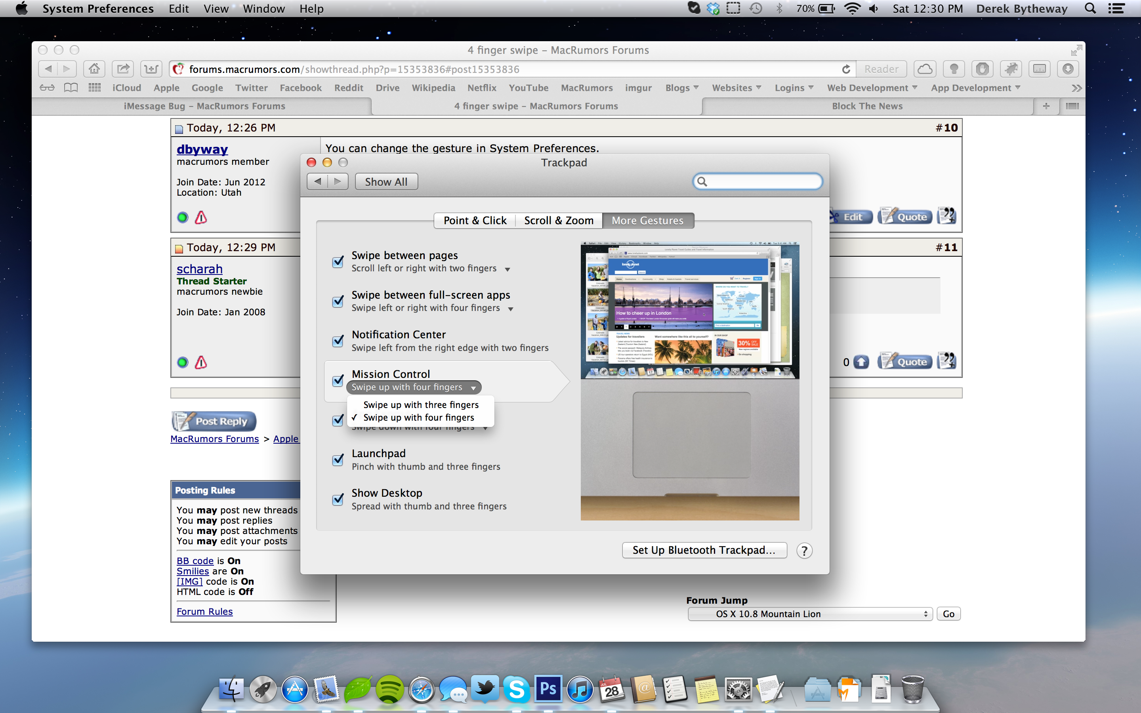Show Reading List glasses icon in Safari

(x=47, y=88)
